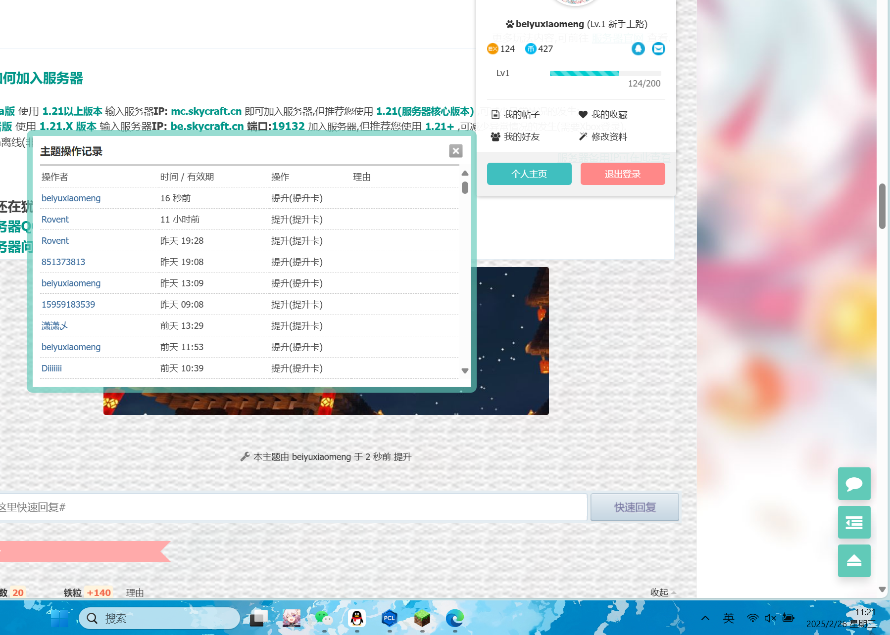Open 我的收藏 link

point(603,115)
